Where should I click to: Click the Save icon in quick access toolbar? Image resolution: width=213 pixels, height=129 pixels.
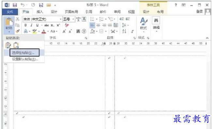tap(15, 5)
